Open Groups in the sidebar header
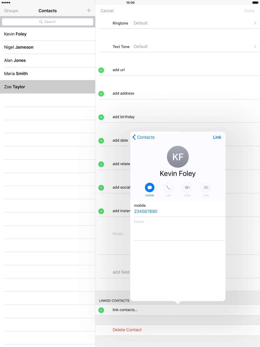The width and height of the screenshot is (260, 347). coord(11,11)
